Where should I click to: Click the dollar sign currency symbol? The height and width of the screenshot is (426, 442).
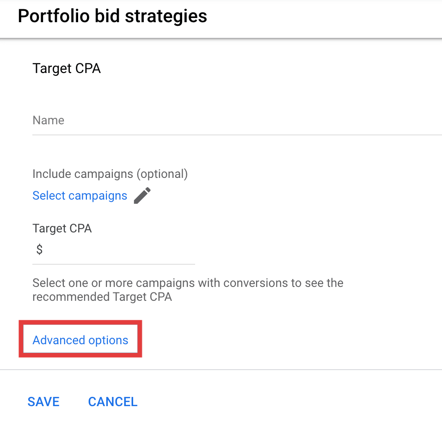(x=39, y=250)
